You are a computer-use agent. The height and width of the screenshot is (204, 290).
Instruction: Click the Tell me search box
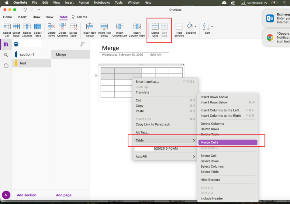tap(80, 17)
